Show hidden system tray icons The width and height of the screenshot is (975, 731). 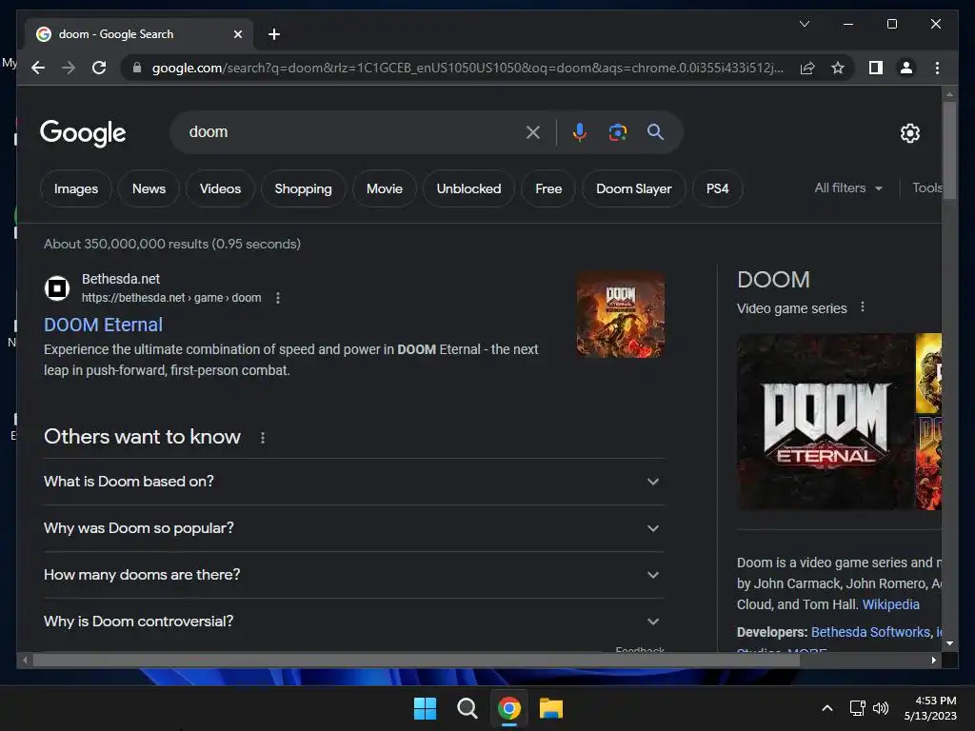pos(827,708)
